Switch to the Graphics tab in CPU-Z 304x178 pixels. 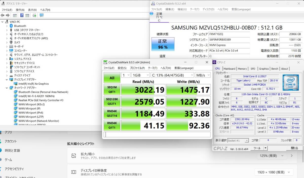pos(264,69)
